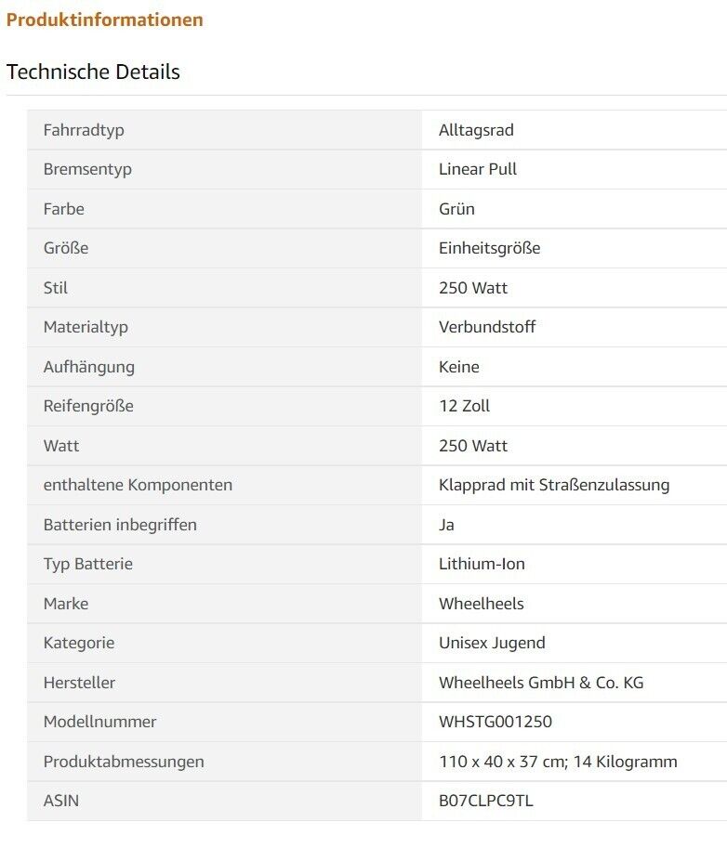Click the Batterien inbegriffen value Ja
This screenshot has height=848, width=727.
pyautogui.click(x=446, y=525)
